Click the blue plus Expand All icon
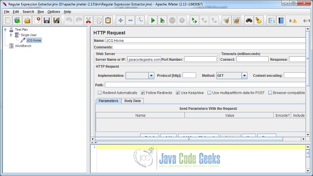The height and width of the screenshot is (176, 313). (120, 20)
